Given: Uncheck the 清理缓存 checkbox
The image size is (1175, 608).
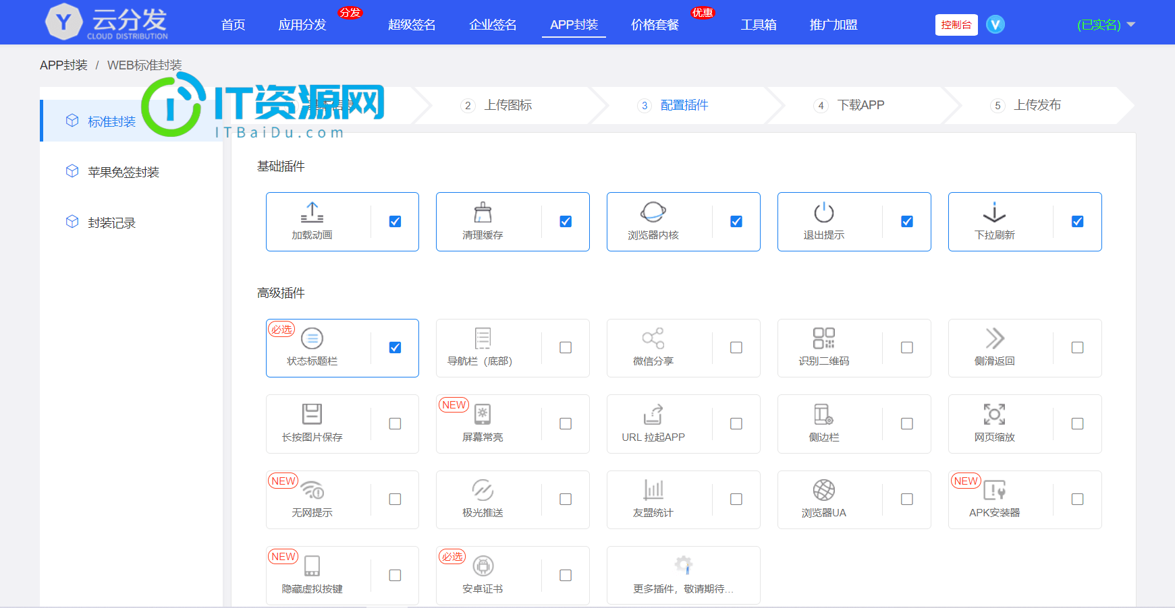Looking at the screenshot, I should (x=566, y=221).
